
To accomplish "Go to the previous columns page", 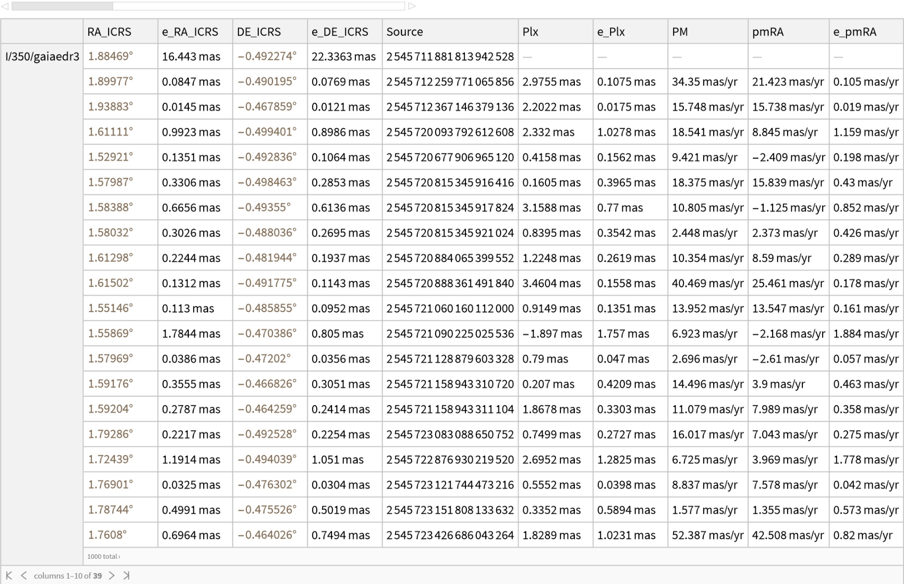I will click(x=23, y=575).
